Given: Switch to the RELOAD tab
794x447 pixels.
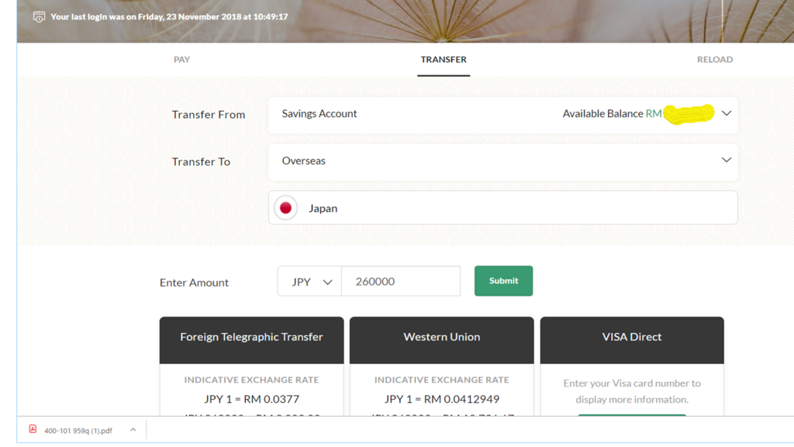Looking at the screenshot, I should point(714,59).
